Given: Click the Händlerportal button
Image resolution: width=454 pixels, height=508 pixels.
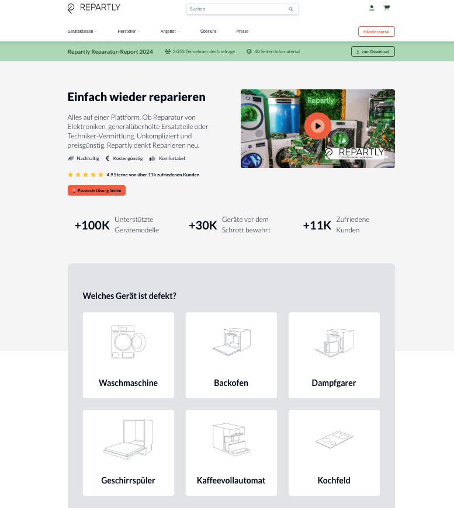Looking at the screenshot, I should pyautogui.click(x=376, y=32).
